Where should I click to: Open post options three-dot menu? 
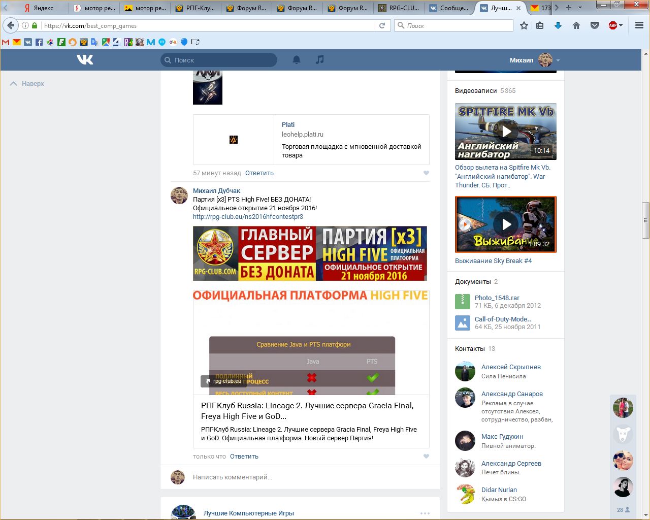coord(425,513)
